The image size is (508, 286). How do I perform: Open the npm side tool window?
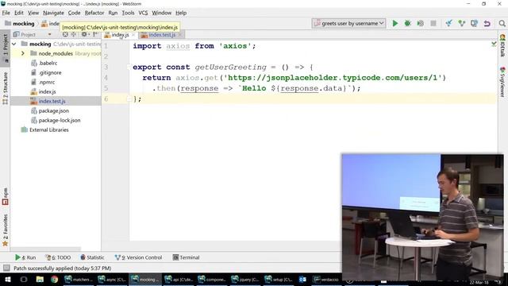point(6,196)
